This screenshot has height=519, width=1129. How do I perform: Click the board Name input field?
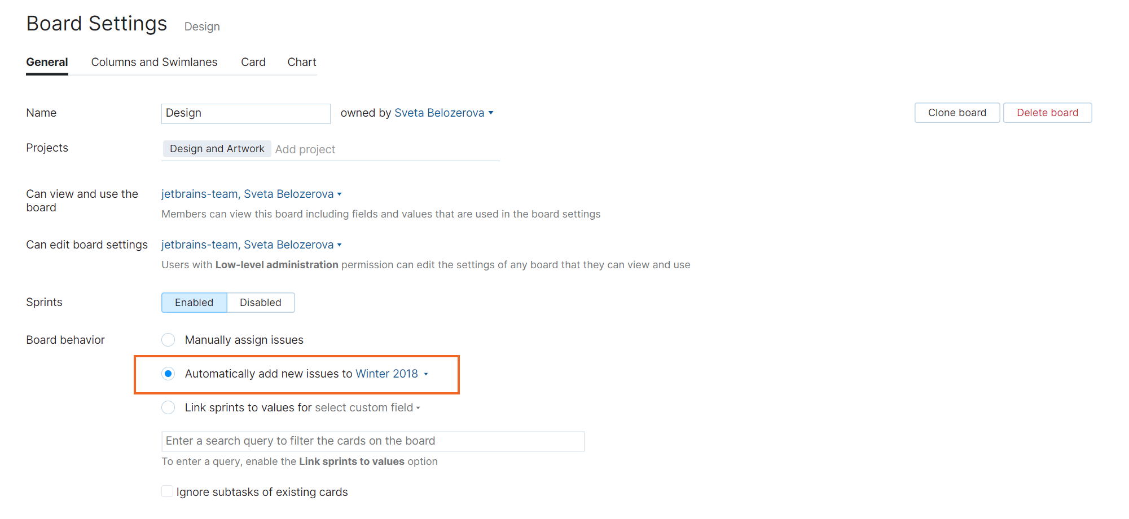click(x=245, y=113)
